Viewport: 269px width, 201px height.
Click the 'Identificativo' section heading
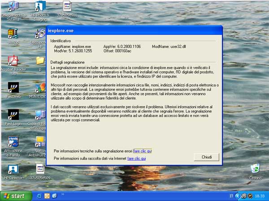61,41
